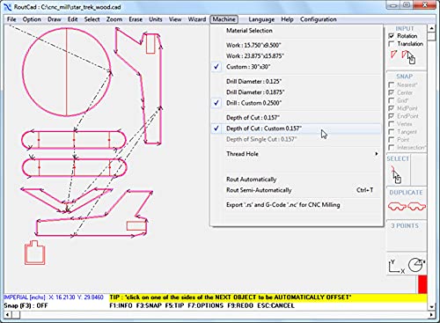This screenshot has height=323, width=440.
Task: Click the circular arc angle icon
Action: [417, 265]
